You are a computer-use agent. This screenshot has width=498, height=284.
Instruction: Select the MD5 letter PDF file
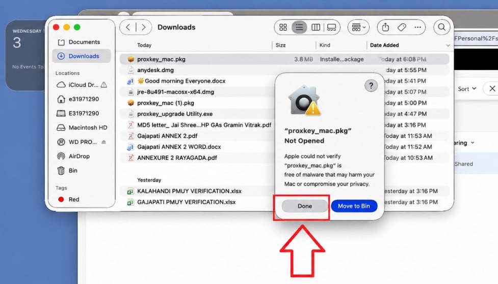204,125
